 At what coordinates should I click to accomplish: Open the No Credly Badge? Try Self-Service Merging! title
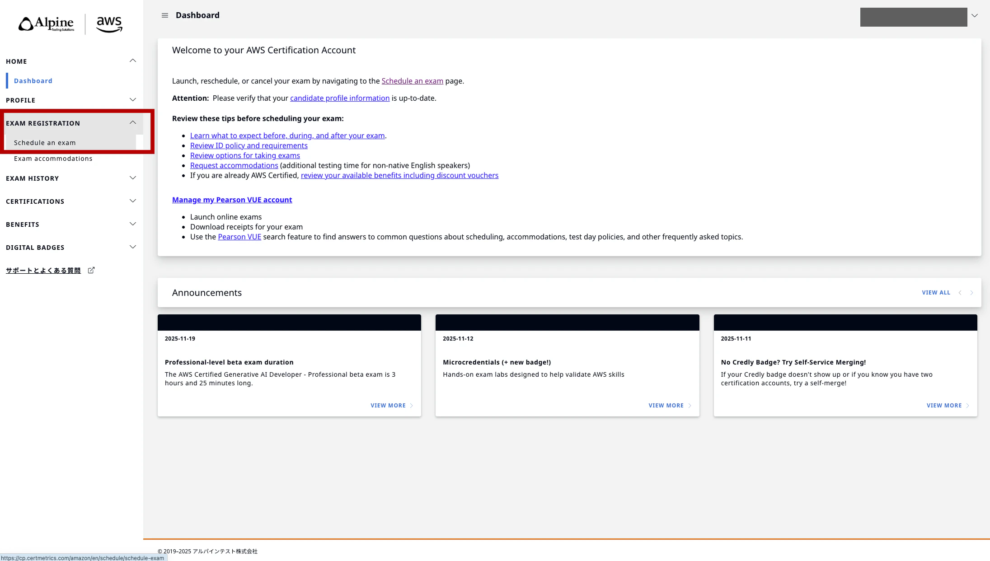(793, 362)
